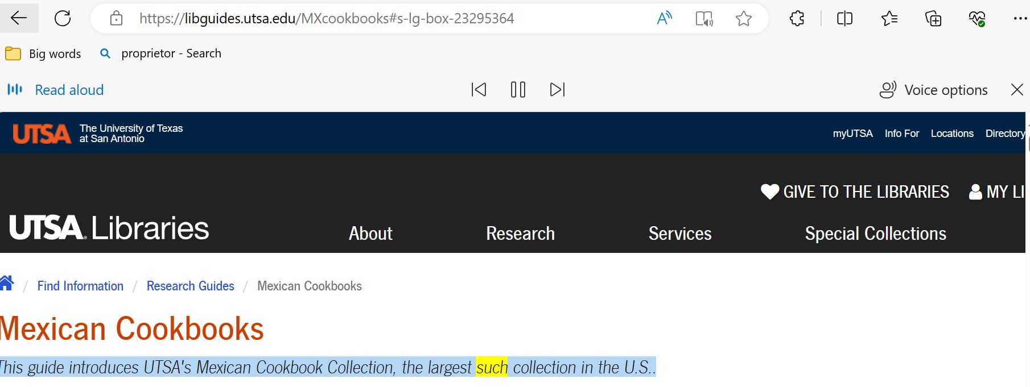
Task: Pause the Read aloud playback
Action: [518, 90]
